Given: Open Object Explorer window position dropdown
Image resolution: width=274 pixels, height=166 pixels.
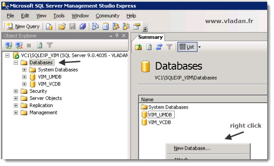Looking at the screenshot, I should pos(111,36).
